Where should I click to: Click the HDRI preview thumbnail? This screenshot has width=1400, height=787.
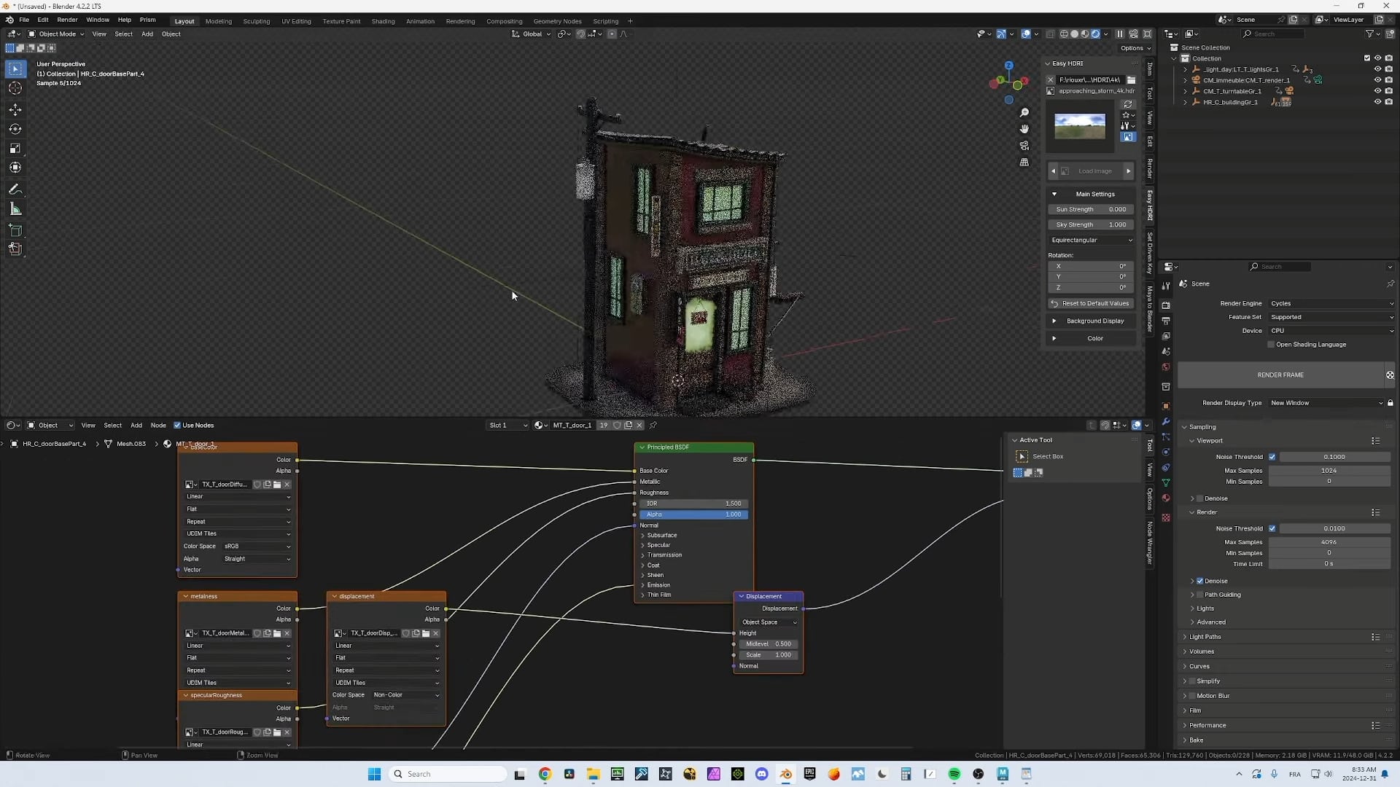(x=1078, y=126)
